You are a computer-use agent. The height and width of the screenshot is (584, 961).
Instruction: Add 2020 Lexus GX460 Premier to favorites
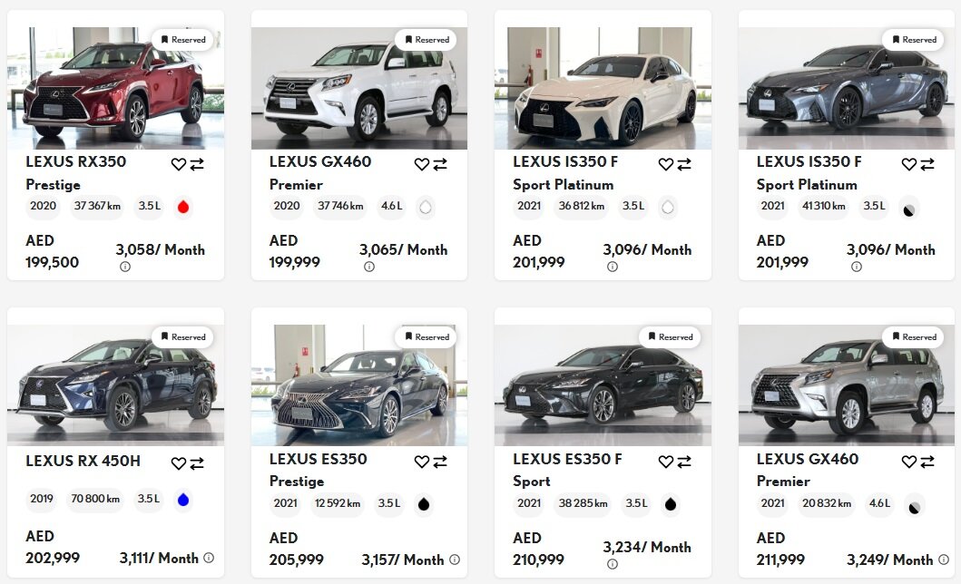click(422, 164)
